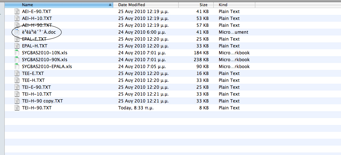This screenshot has width=341, height=155.
Task: Click the TEI-H-10.TXT file icon
Action: pos(17,94)
